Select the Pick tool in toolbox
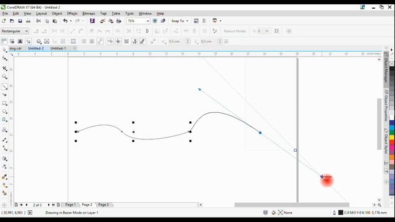Screen dimensions: 395x222 [x=4, y=50]
